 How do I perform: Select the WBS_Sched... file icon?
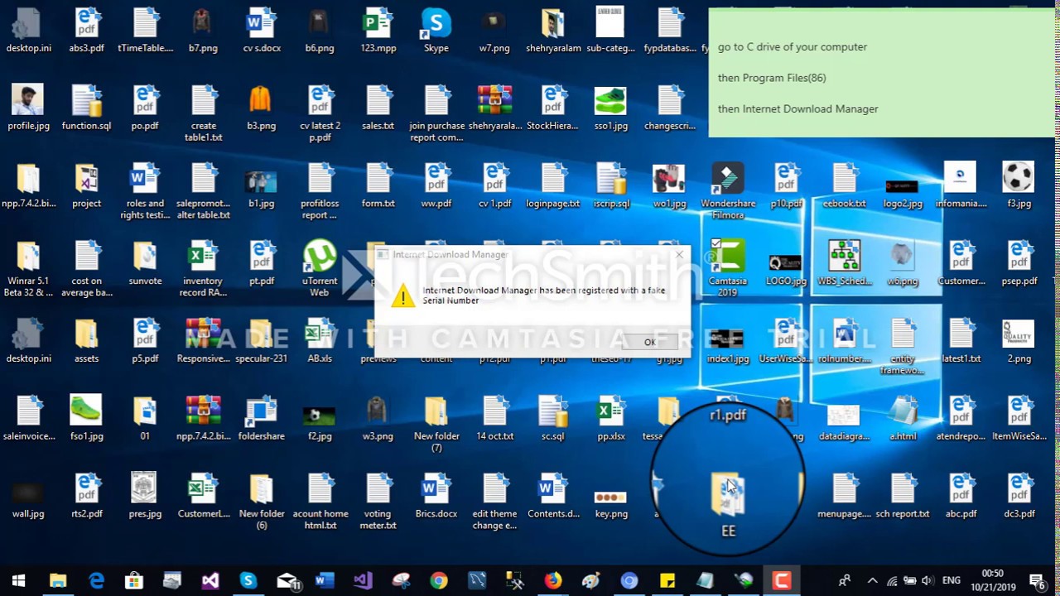pos(845,263)
